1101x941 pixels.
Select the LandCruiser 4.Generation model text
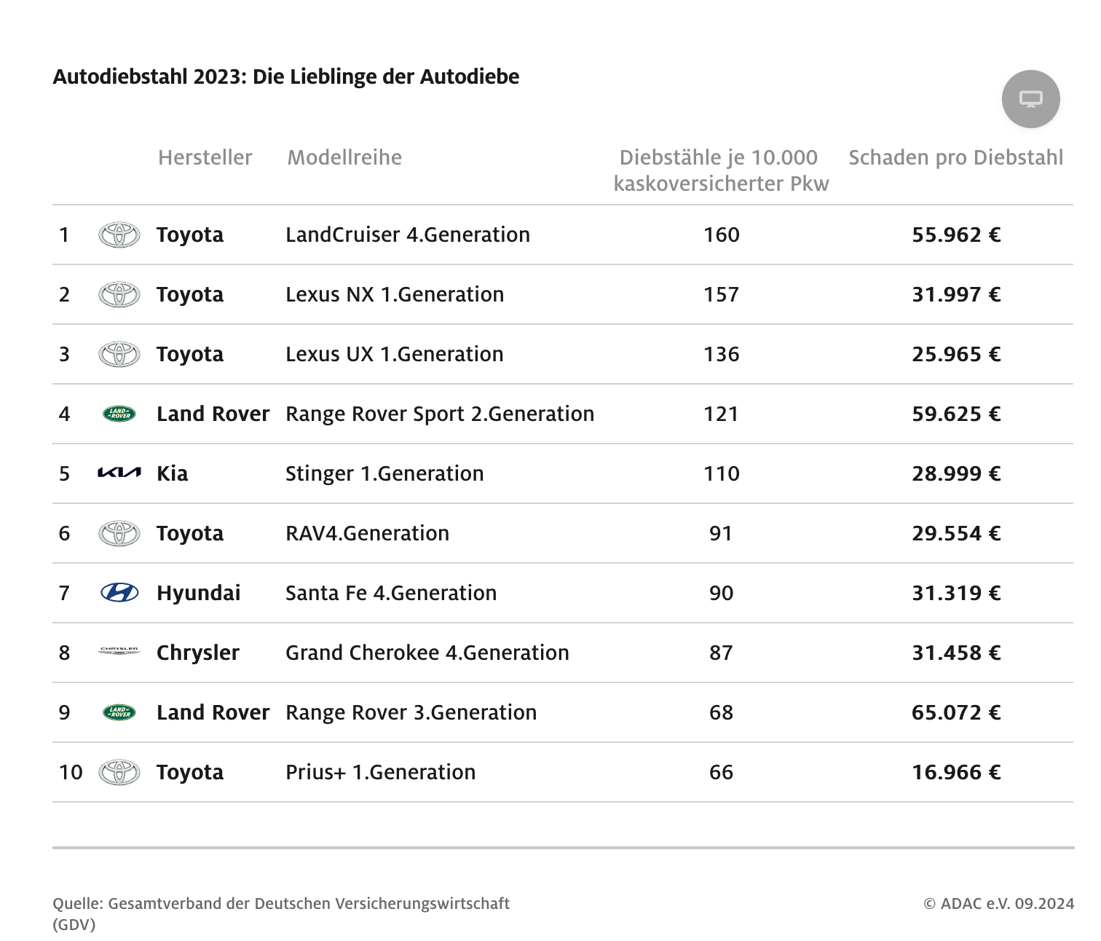tap(407, 235)
